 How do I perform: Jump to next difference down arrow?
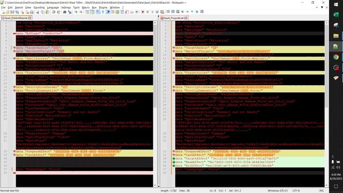192,12
